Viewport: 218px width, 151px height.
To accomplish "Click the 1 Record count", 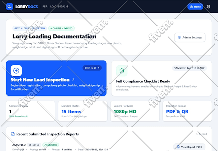I will (x=202, y=134).
